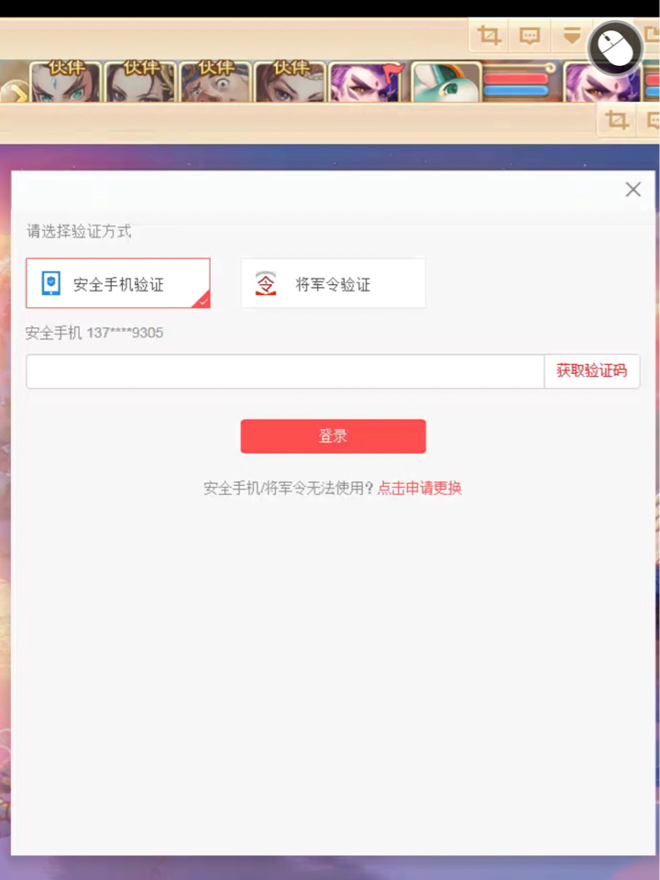
Task: Click the green dragon pet portrait
Action: point(446,82)
